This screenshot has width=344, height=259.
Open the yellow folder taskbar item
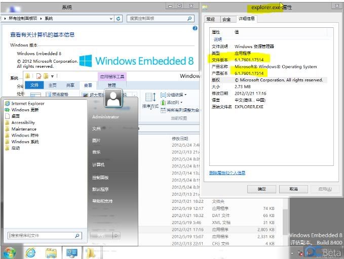click(92, 252)
